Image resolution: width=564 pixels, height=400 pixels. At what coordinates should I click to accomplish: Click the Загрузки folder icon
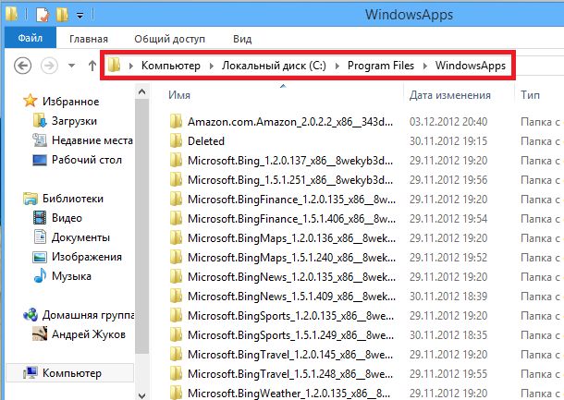[x=40, y=120]
